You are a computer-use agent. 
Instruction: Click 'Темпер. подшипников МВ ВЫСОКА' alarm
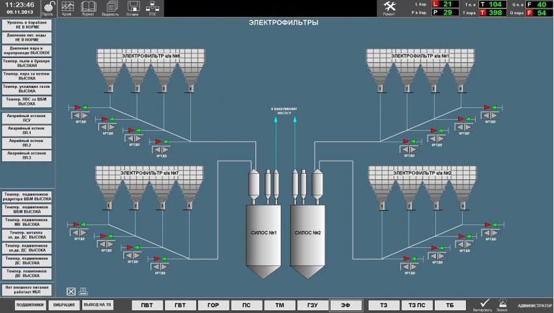pos(27,222)
